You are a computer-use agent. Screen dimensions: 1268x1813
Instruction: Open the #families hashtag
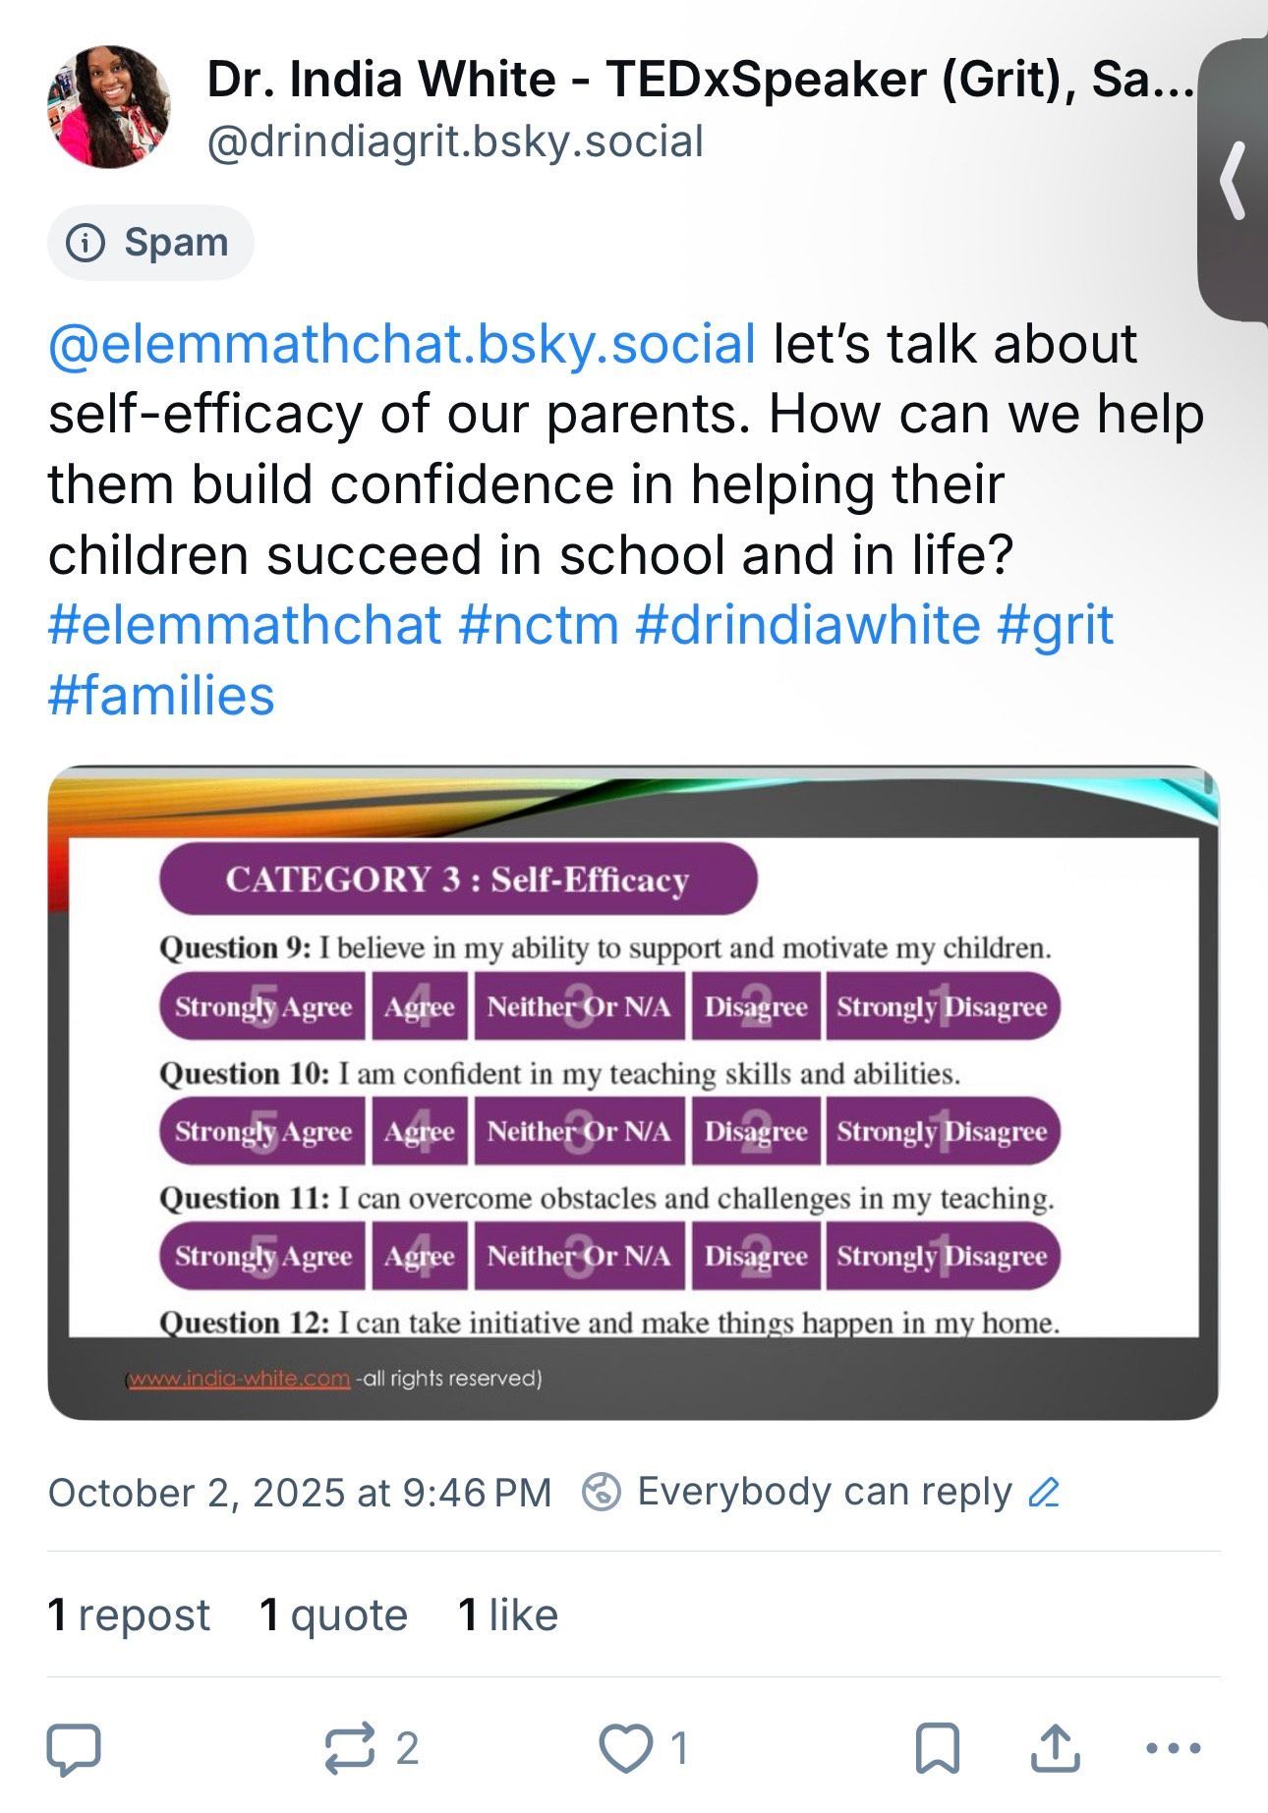[x=161, y=696]
